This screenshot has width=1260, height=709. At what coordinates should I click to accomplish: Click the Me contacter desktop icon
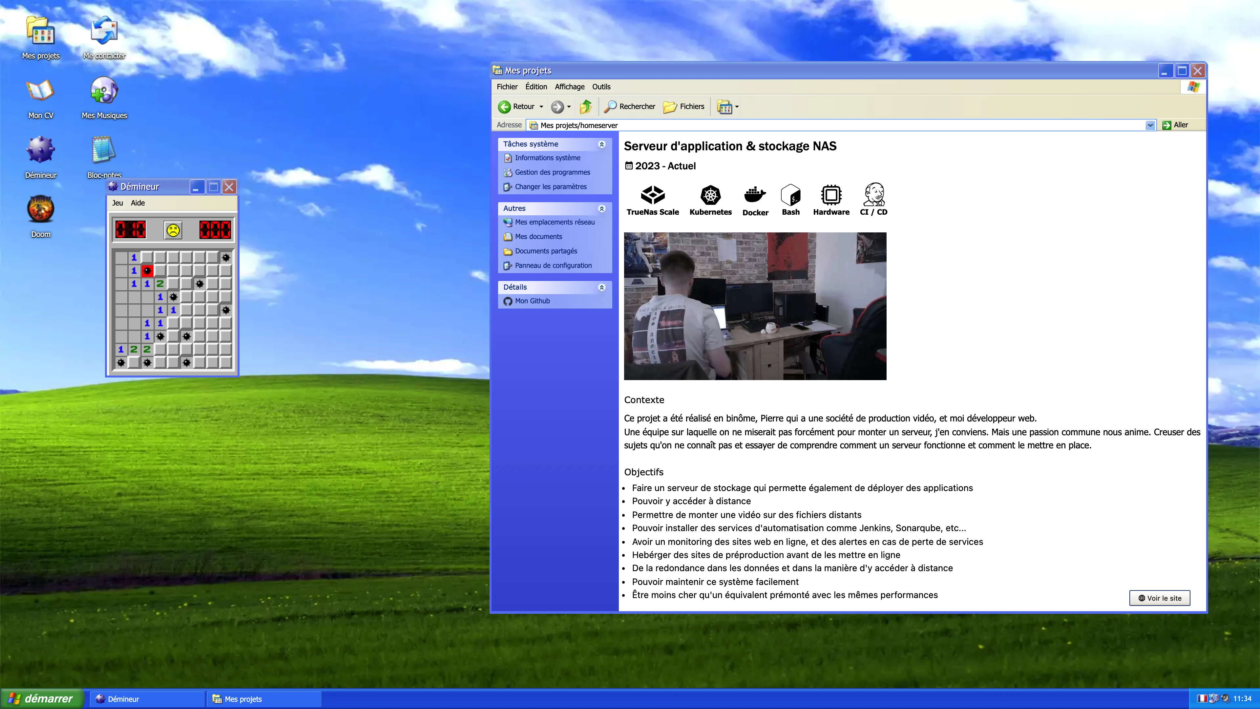[104, 32]
